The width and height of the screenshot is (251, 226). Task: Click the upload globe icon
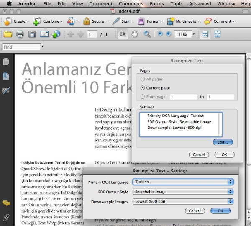coord(56,34)
